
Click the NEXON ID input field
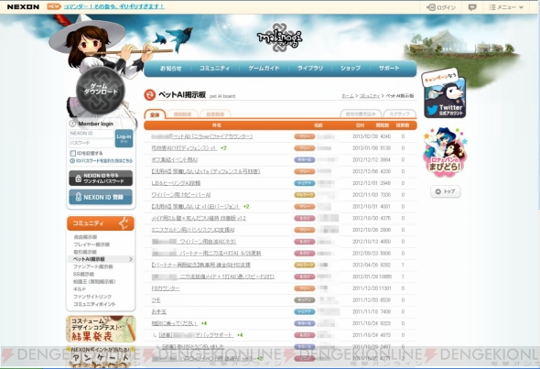tap(92, 134)
